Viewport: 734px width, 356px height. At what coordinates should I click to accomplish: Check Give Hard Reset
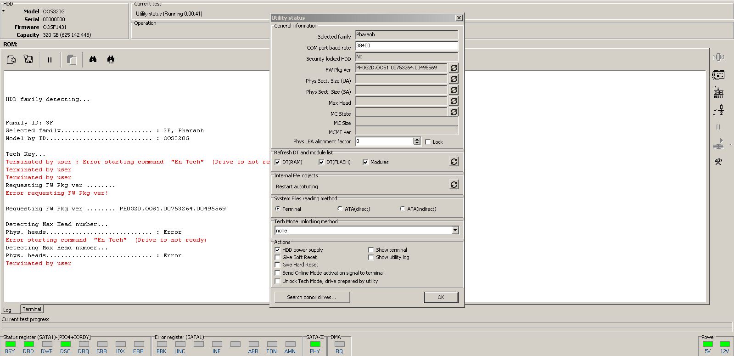277,265
